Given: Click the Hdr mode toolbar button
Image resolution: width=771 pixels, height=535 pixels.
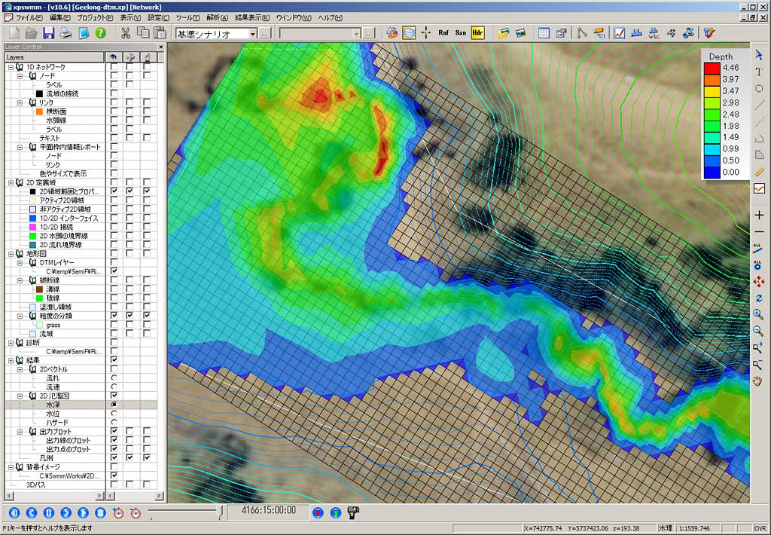Looking at the screenshot, I should pyautogui.click(x=477, y=33).
